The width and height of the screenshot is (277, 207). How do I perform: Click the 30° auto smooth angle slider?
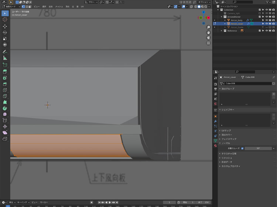258,148
